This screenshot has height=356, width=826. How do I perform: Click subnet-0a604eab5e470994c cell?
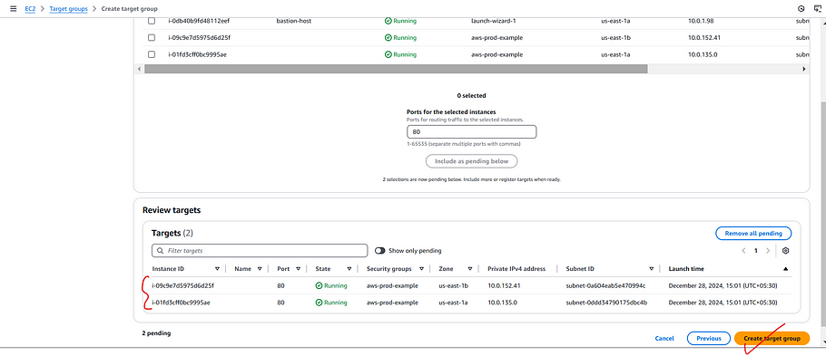point(605,286)
